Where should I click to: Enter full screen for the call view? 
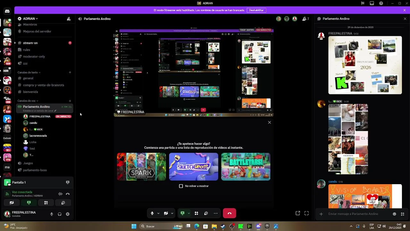[x=307, y=213]
